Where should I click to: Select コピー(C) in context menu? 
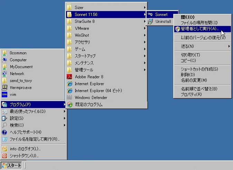[x=202, y=61]
